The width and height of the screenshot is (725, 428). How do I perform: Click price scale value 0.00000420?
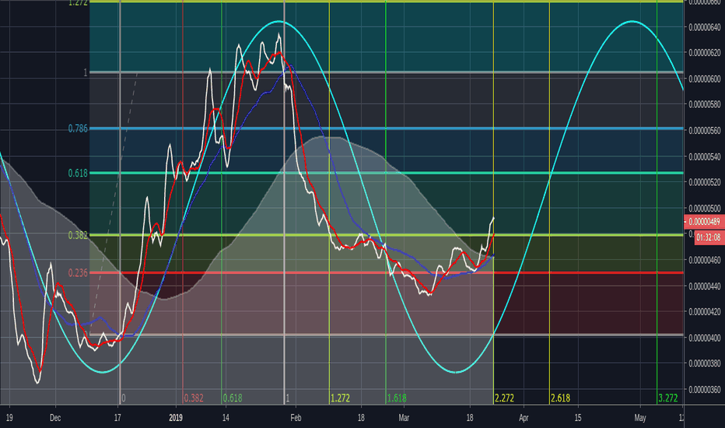[x=705, y=312]
